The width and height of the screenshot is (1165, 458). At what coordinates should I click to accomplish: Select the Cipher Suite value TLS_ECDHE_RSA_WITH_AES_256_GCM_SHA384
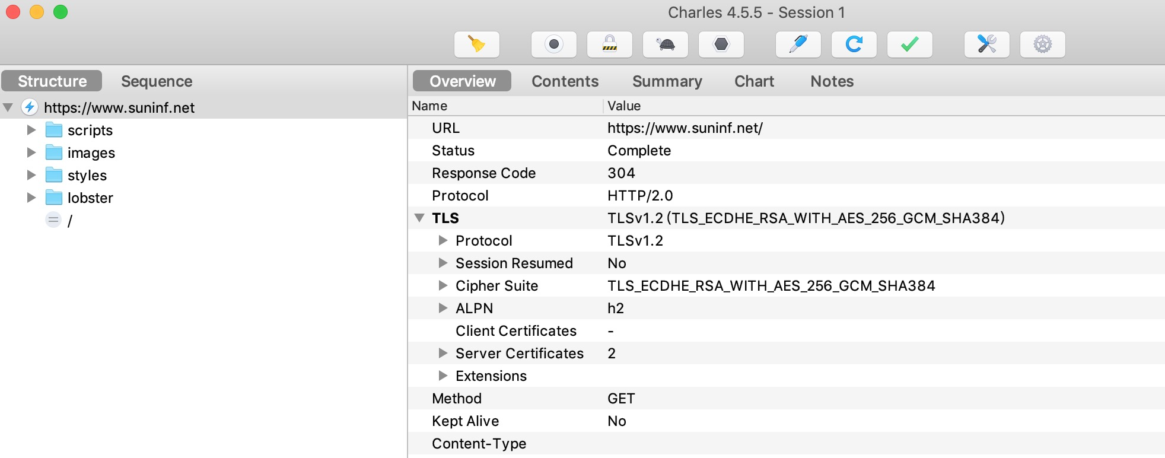771,286
